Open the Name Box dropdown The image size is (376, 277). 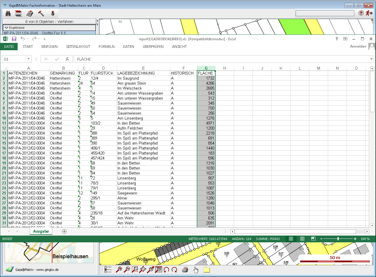[x=28, y=59]
